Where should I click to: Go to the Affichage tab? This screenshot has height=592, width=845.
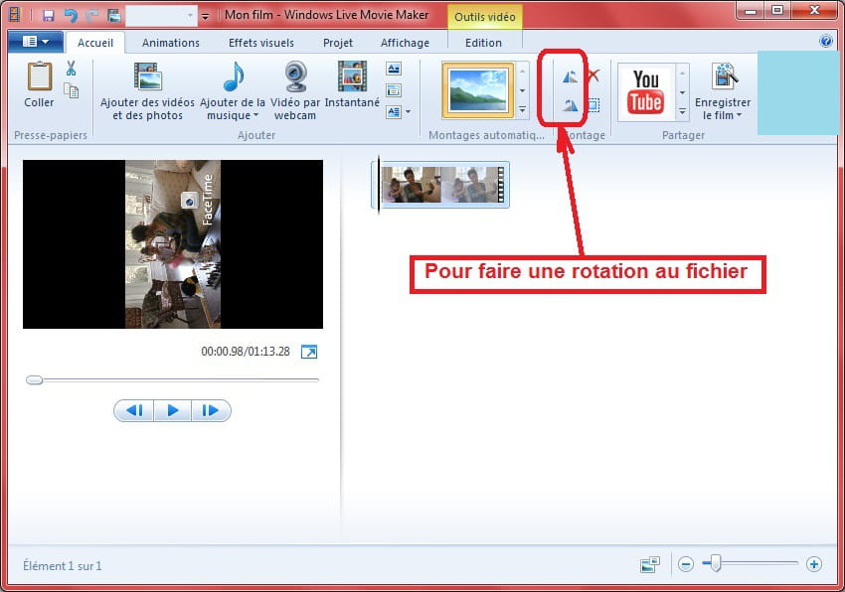[x=405, y=43]
